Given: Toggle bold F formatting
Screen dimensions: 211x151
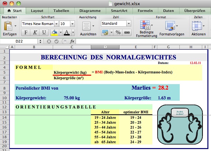Looking at the screenshot, I should click(x=26, y=32).
